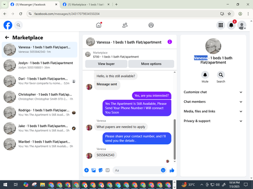Open Jake conversation in list
253x189 pixels.
39,128
